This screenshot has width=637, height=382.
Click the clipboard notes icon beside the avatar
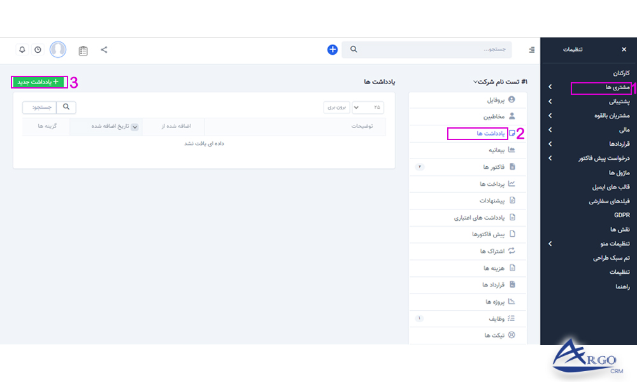click(x=82, y=50)
